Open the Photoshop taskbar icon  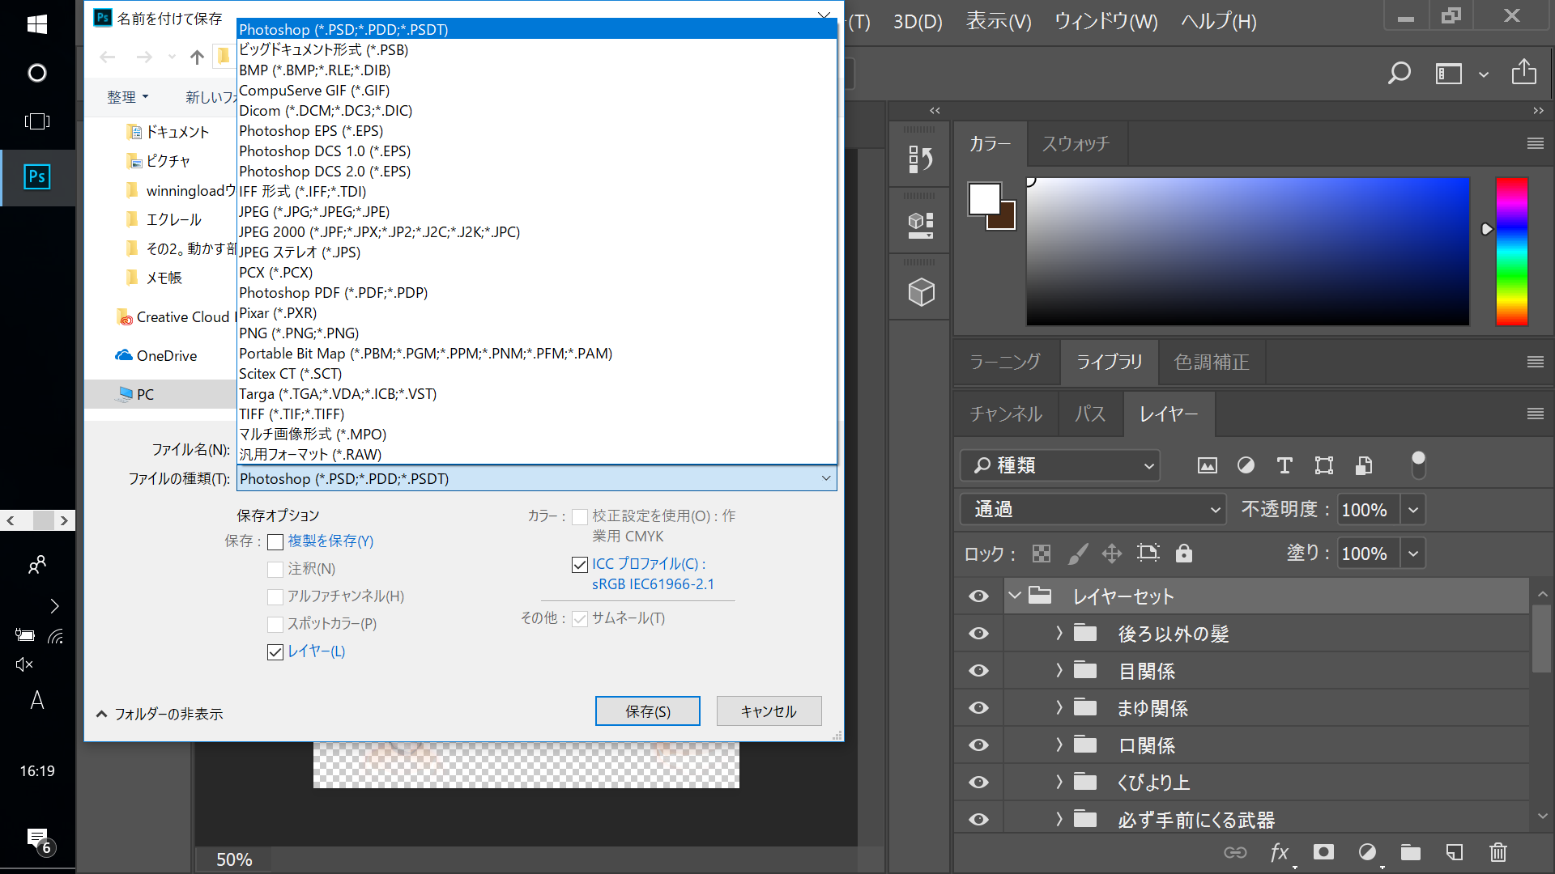(37, 176)
